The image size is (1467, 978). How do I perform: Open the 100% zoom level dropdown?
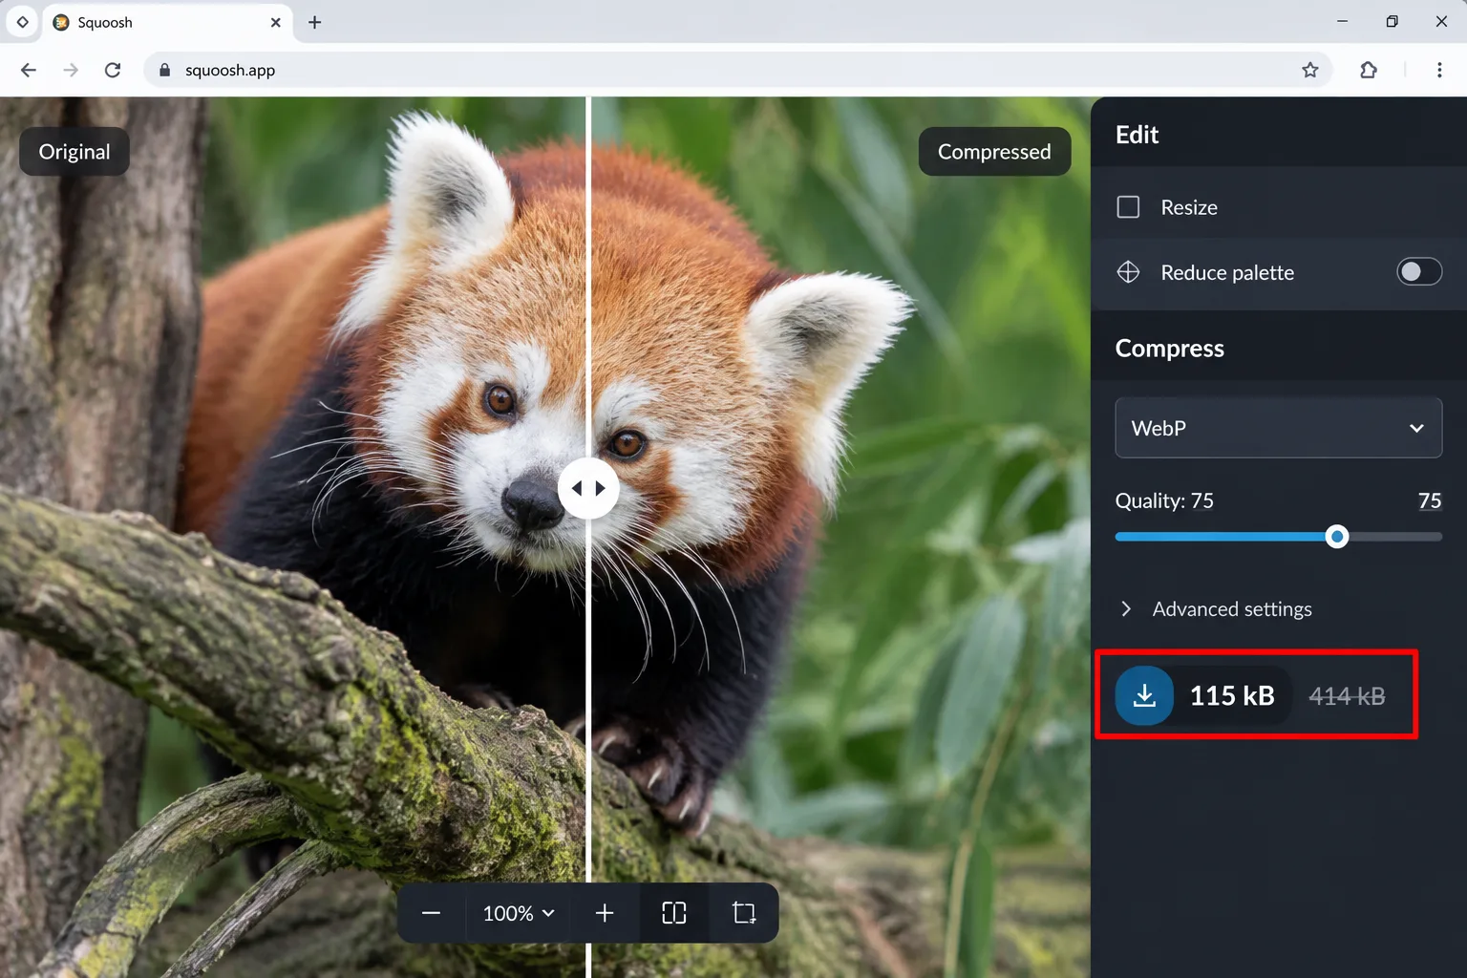pyautogui.click(x=519, y=913)
